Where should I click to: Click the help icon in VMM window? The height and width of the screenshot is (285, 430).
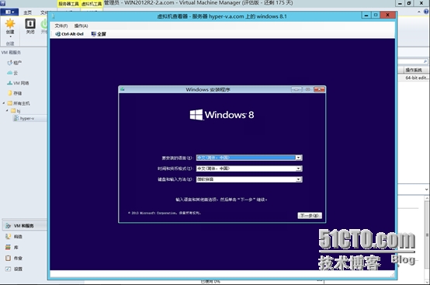pyautogui.click(x=426, y=12)
